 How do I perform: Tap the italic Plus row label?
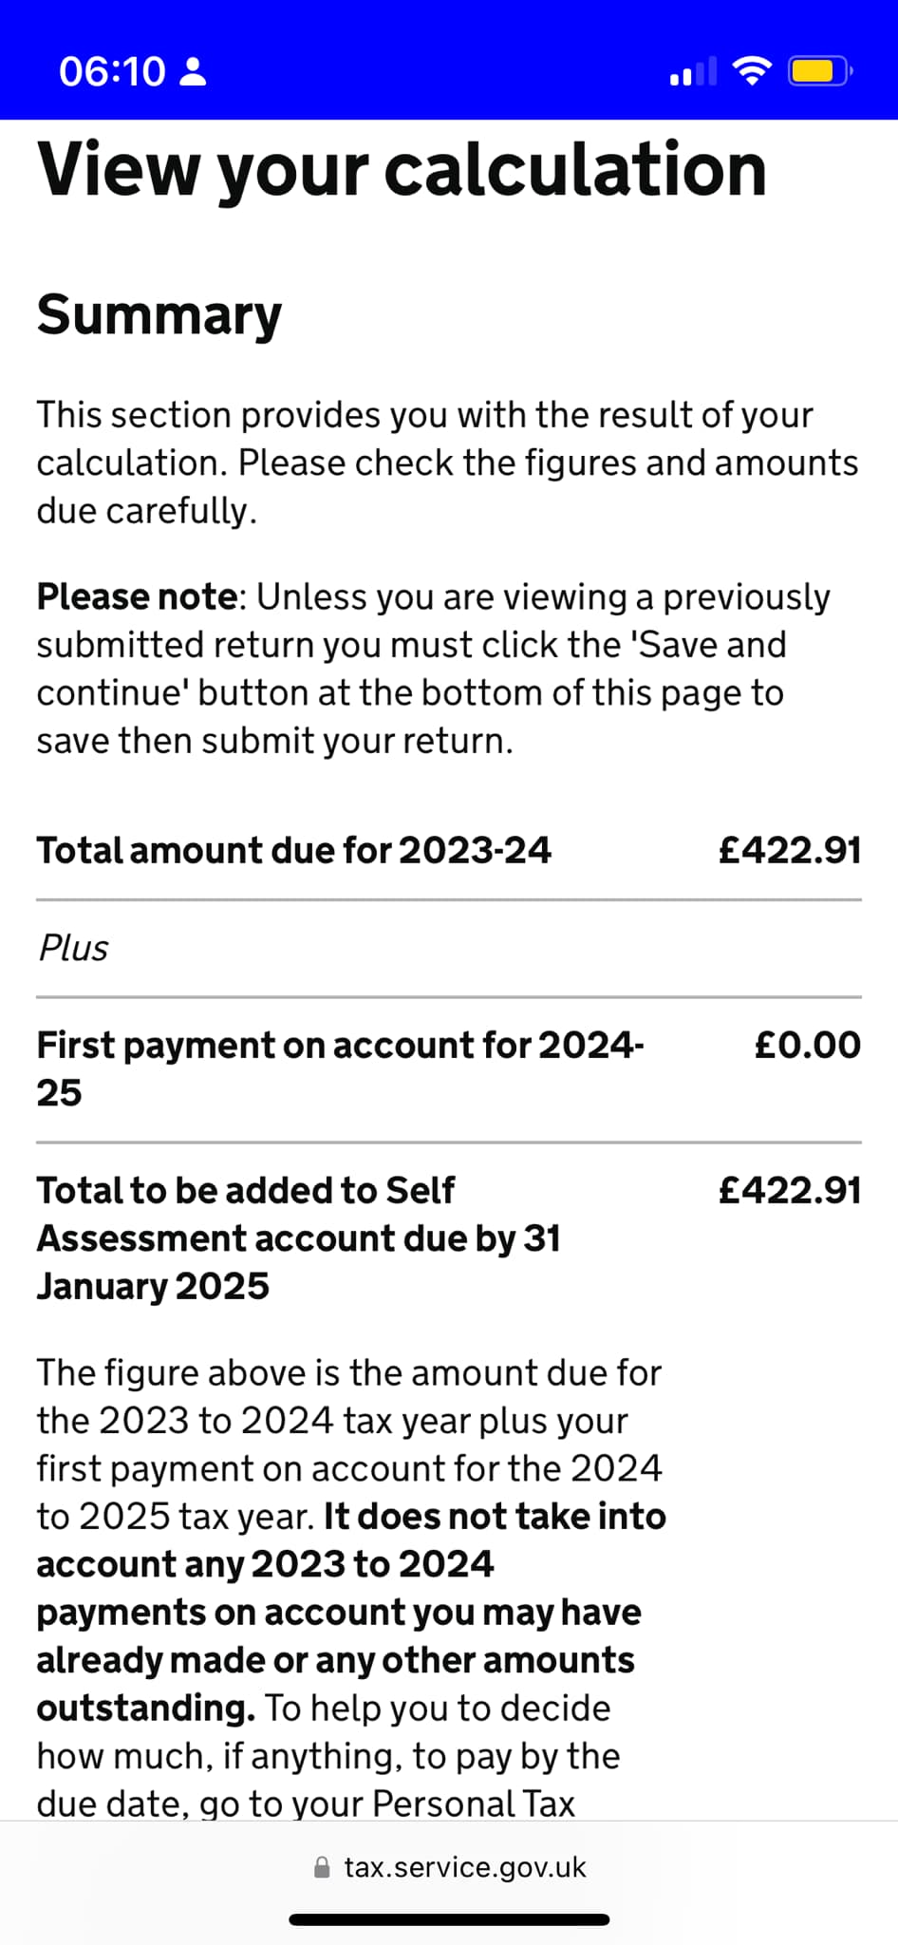(73, 948)
